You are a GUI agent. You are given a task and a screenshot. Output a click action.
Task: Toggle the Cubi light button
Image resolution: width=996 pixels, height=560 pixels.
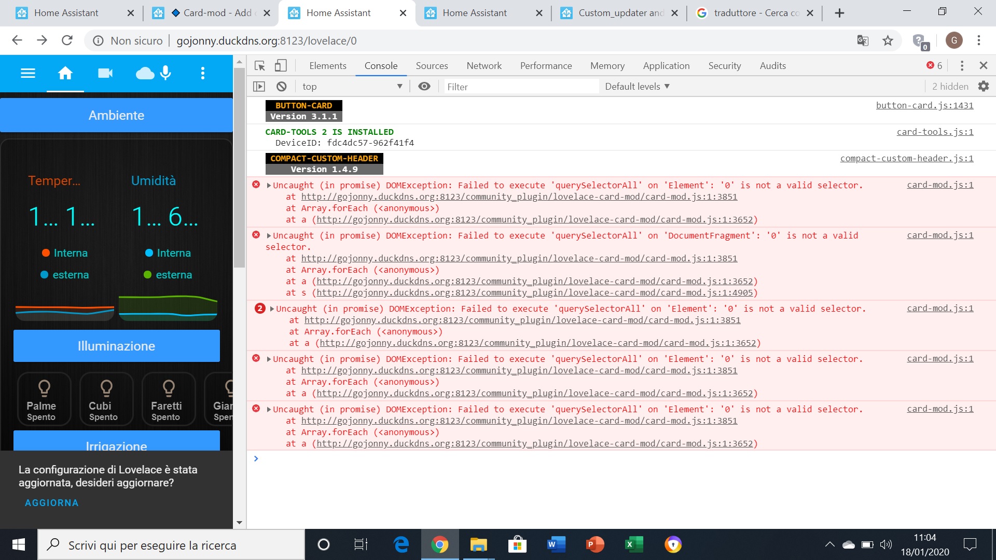point(106,399)
